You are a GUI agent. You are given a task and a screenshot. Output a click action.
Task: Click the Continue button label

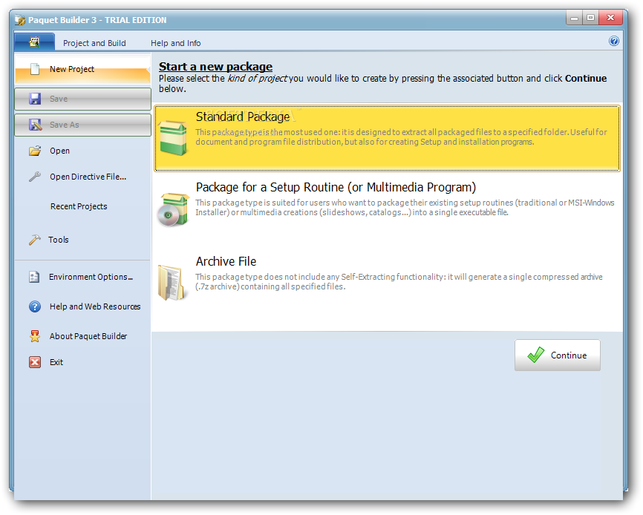pyautogui.click(x=568, y=355)
